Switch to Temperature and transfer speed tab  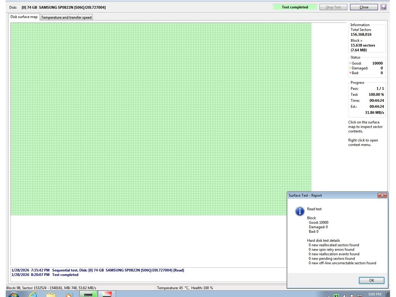(66, 17)
